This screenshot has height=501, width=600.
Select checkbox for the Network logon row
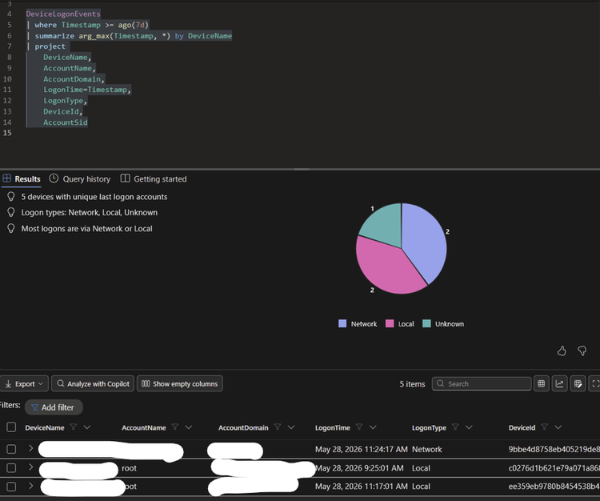point(11,449)
